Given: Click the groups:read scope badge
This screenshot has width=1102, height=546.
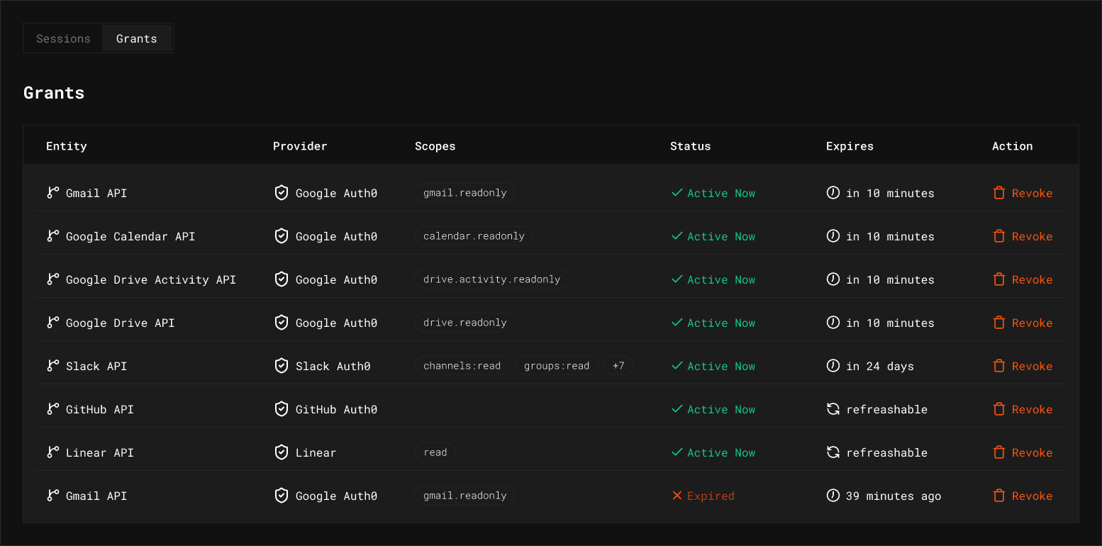Looking at the screenshot, I should click(x=557, y=366).
